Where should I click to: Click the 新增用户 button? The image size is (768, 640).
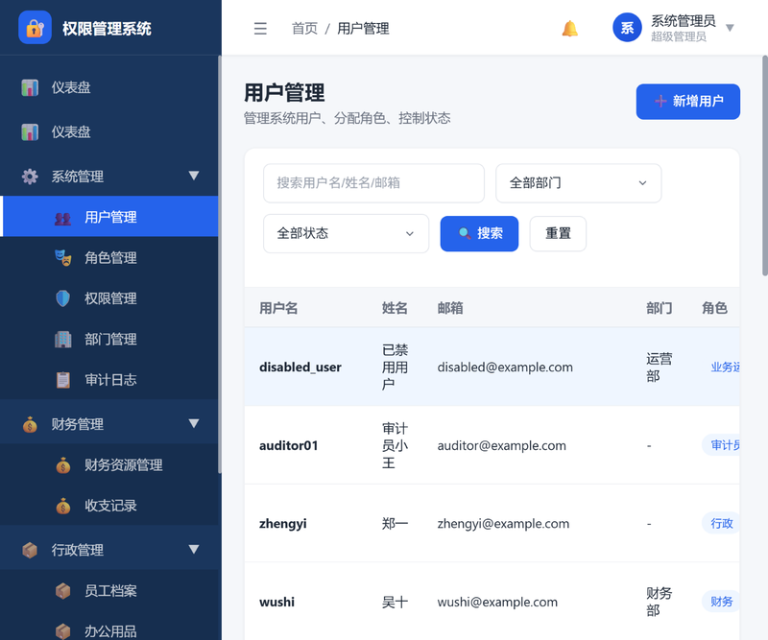point(687,102)
